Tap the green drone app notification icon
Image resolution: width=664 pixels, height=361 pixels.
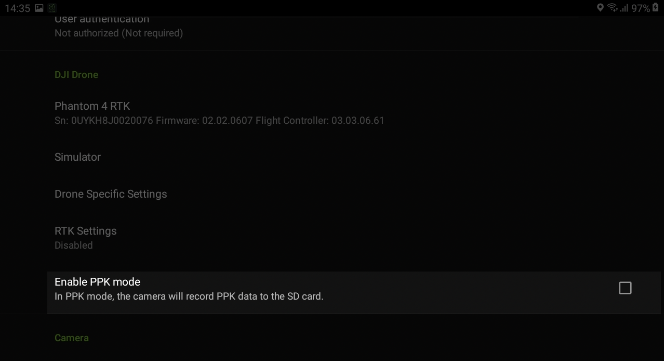52,8
